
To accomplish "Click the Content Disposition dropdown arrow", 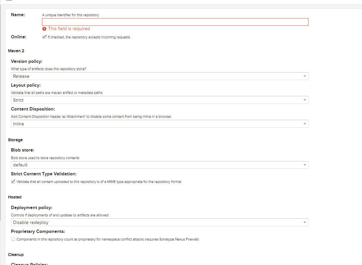I will click(x=304, y=124).
